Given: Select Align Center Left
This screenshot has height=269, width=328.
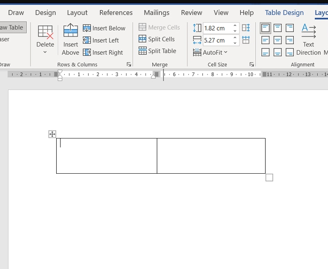Looking at the screenshot, I should point(266,40).
